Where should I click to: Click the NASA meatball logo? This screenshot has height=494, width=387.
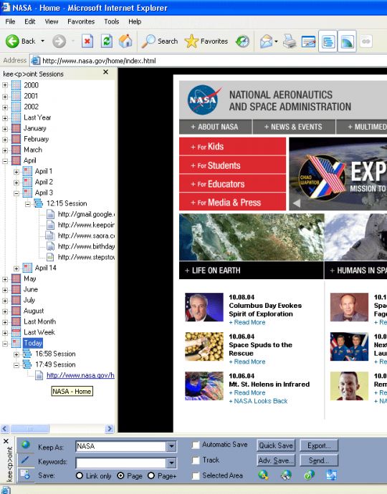pyautogui.click(x=204, y=100)
